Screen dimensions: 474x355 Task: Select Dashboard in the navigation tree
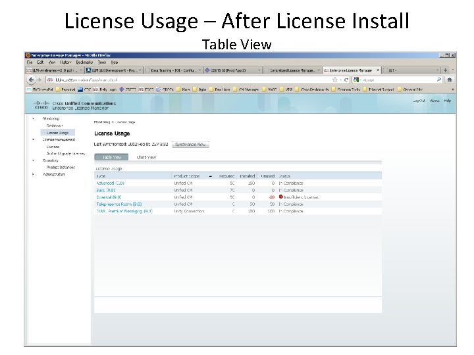(x=55, y=126)
